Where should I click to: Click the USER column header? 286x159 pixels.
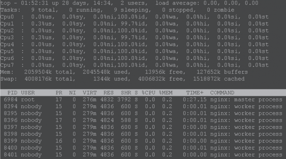click(x=28, y=93)
